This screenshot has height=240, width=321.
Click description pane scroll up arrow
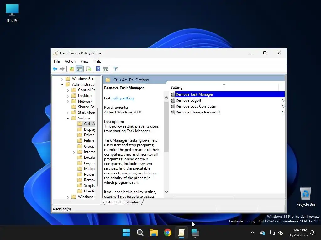166,98
